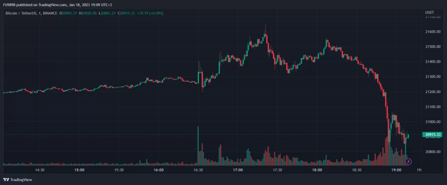Click the 14:30 time axis label
Image resolution: width=447 pixels, height=185 pixels.
[x=40, y=170]
